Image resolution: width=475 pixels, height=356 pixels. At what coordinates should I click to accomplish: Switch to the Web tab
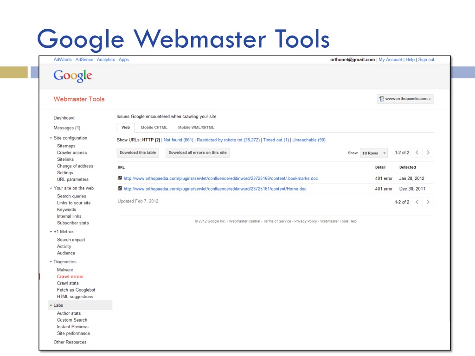[x=126, y=127]
